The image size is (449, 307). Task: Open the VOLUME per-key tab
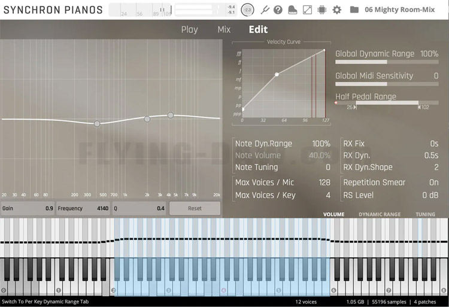click(333, 214)
